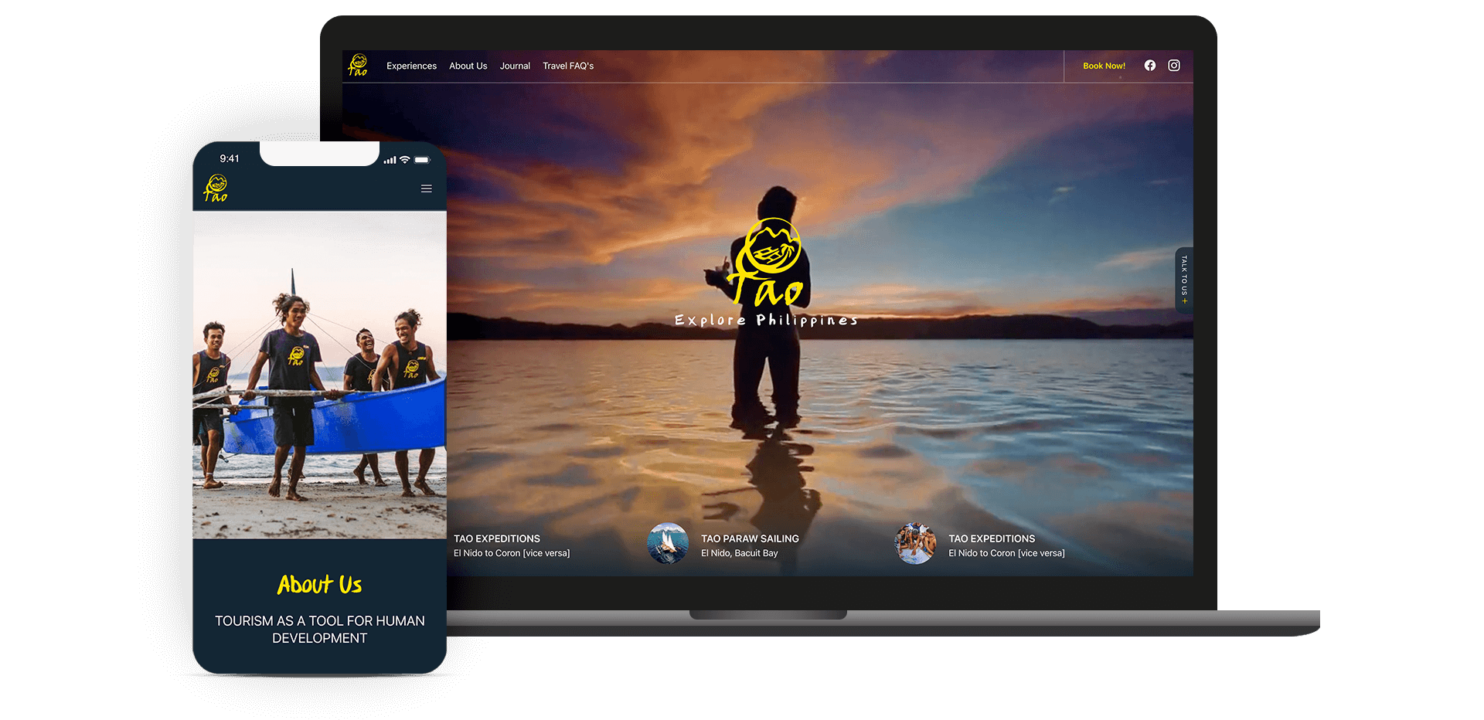Screen dimensions: 1484x720
Task: Tap the About Us heading on phone
Action: tap(319, 585)
